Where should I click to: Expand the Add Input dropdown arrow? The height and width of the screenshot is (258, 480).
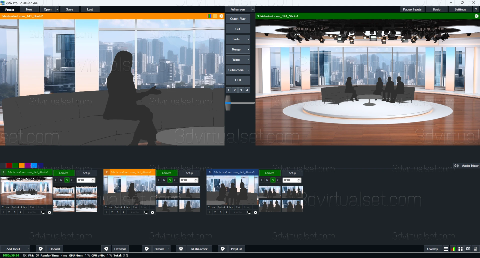(28, 249)
